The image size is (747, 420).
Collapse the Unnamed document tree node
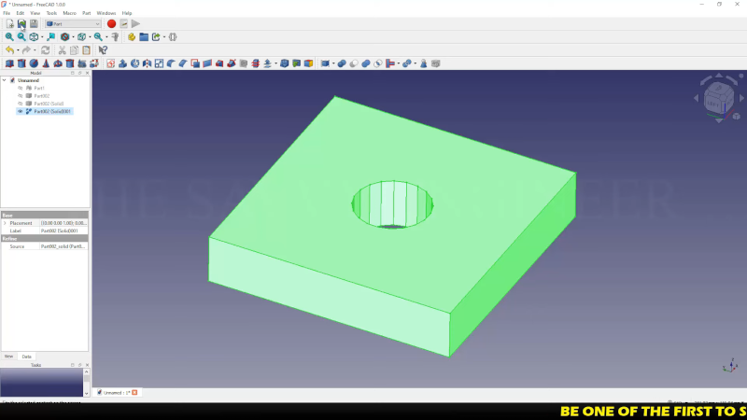tap(4, 80)
